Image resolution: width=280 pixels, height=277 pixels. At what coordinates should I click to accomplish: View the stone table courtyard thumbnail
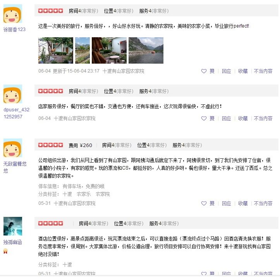[x=109, y=50]
